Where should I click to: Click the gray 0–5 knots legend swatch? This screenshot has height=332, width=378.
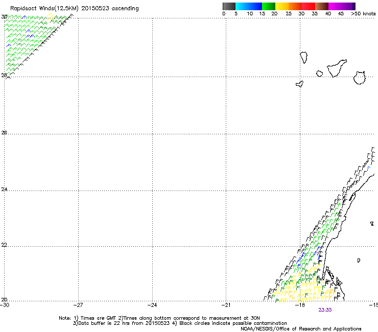point(229,6)
